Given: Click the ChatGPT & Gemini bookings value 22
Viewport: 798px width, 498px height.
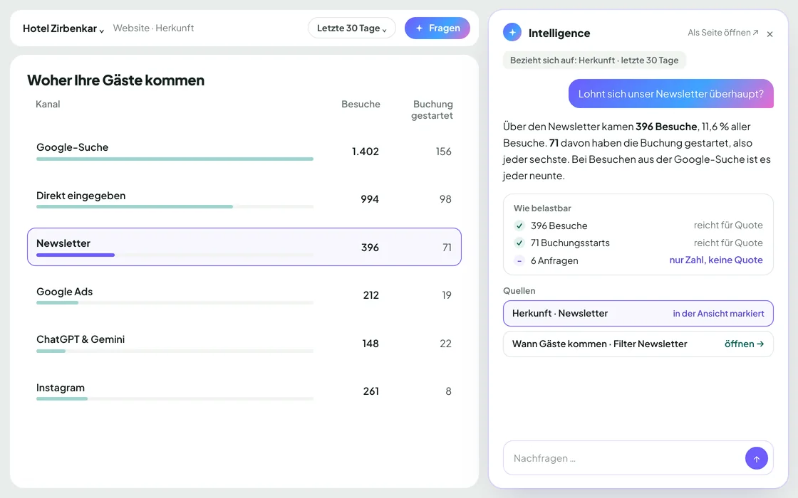Looking at the screenshot, I should [x=445, y=344].
